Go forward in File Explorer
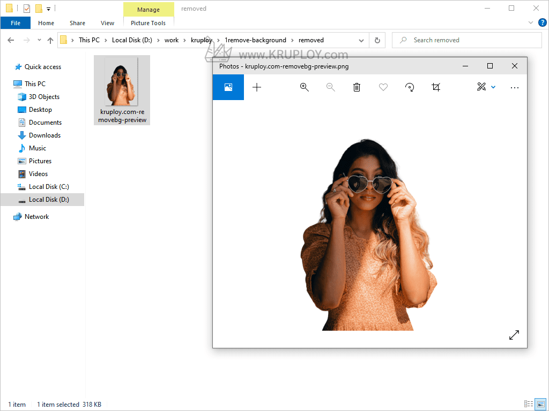Image resolution: width=549 pixels, height=411 pixels. [x=27, y=40]
